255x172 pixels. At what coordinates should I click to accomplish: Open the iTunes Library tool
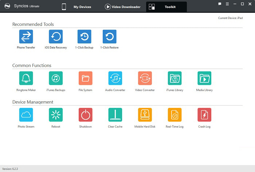pos(174,78)
